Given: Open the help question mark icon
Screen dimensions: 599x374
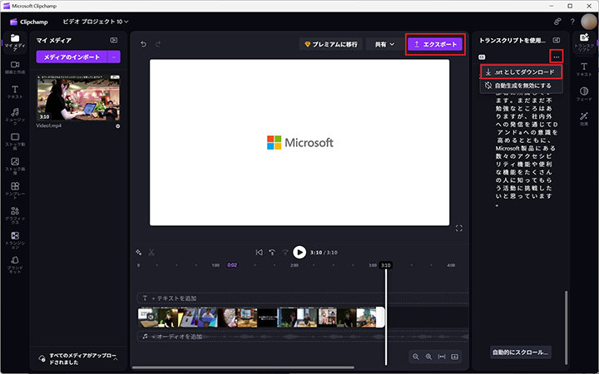Looking at the screenshot, I should coord(572,22).
